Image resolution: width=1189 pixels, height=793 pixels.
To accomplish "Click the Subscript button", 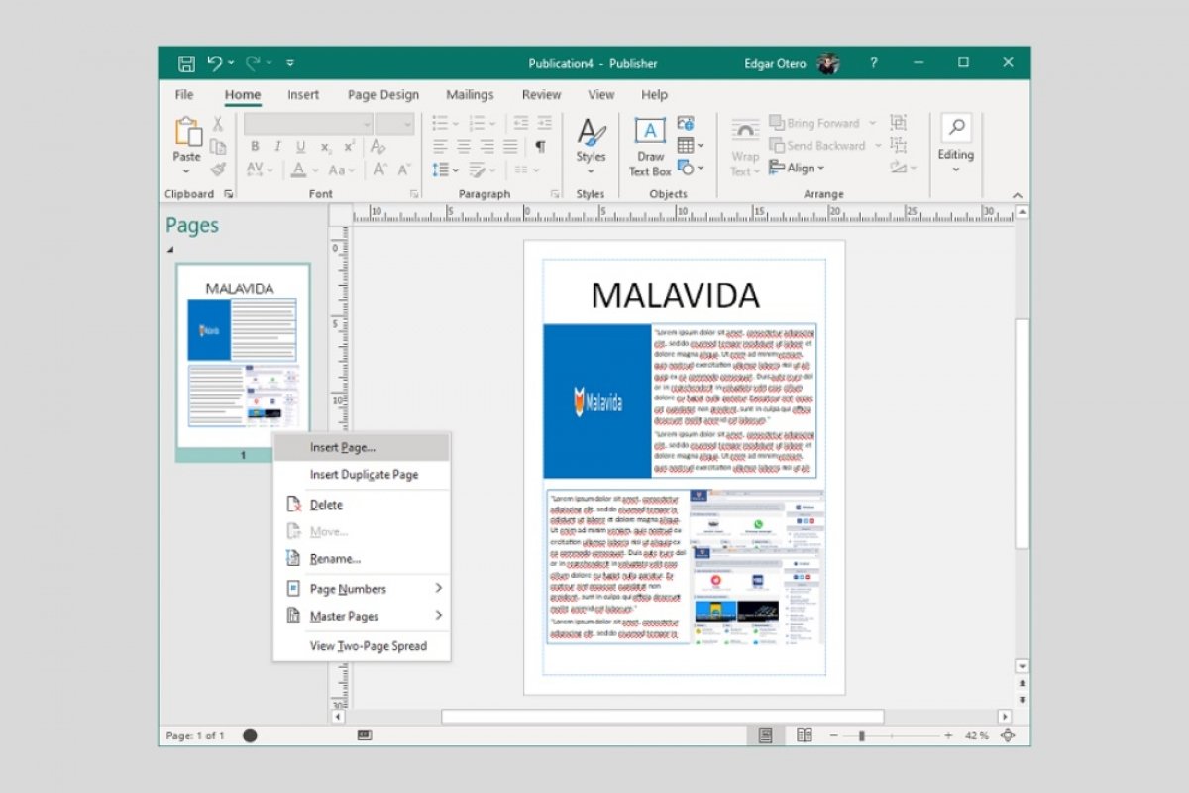I will pyautogui.click(x=325, y=147).
